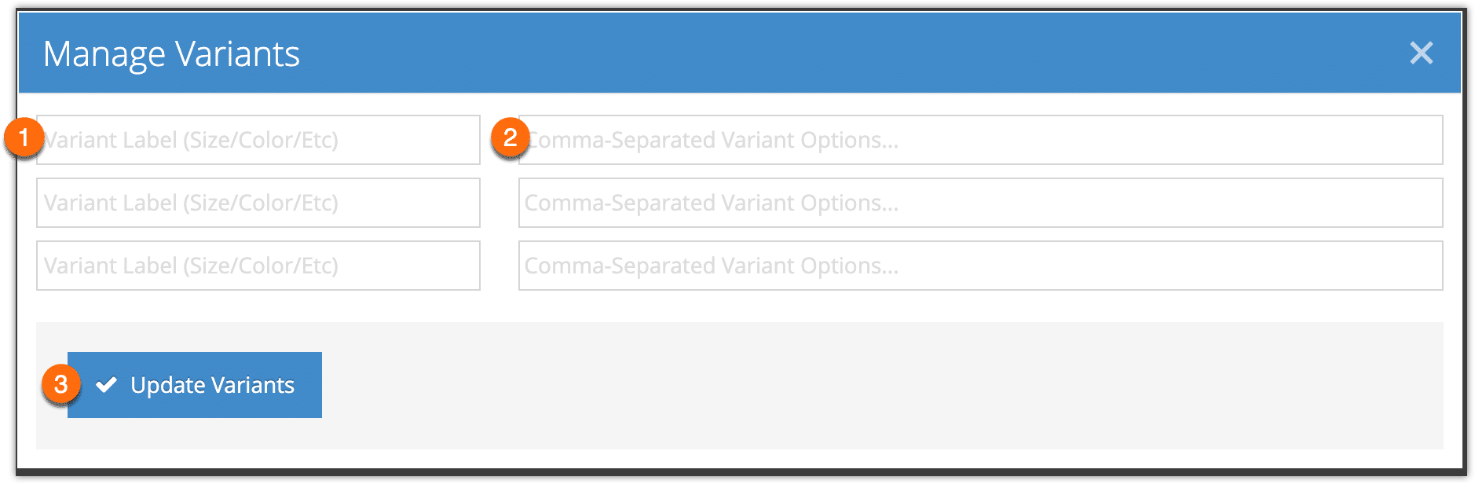Click the Manage Variants title text

[171, 54]
